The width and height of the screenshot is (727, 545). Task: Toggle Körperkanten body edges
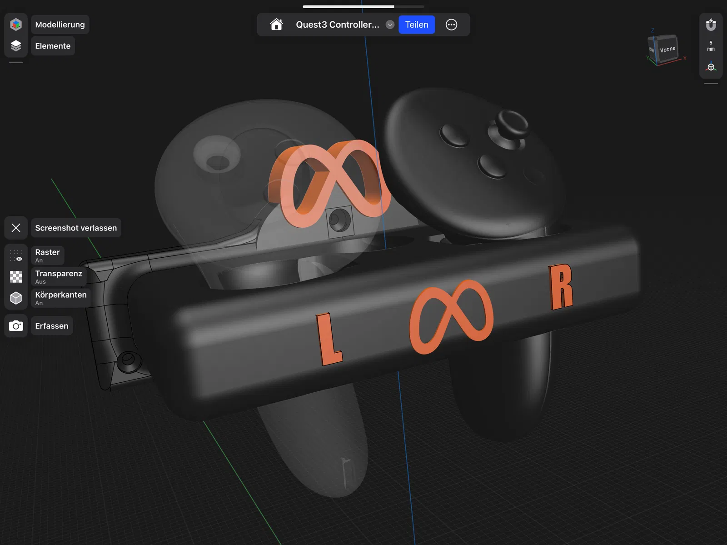(x=16, y=298)
